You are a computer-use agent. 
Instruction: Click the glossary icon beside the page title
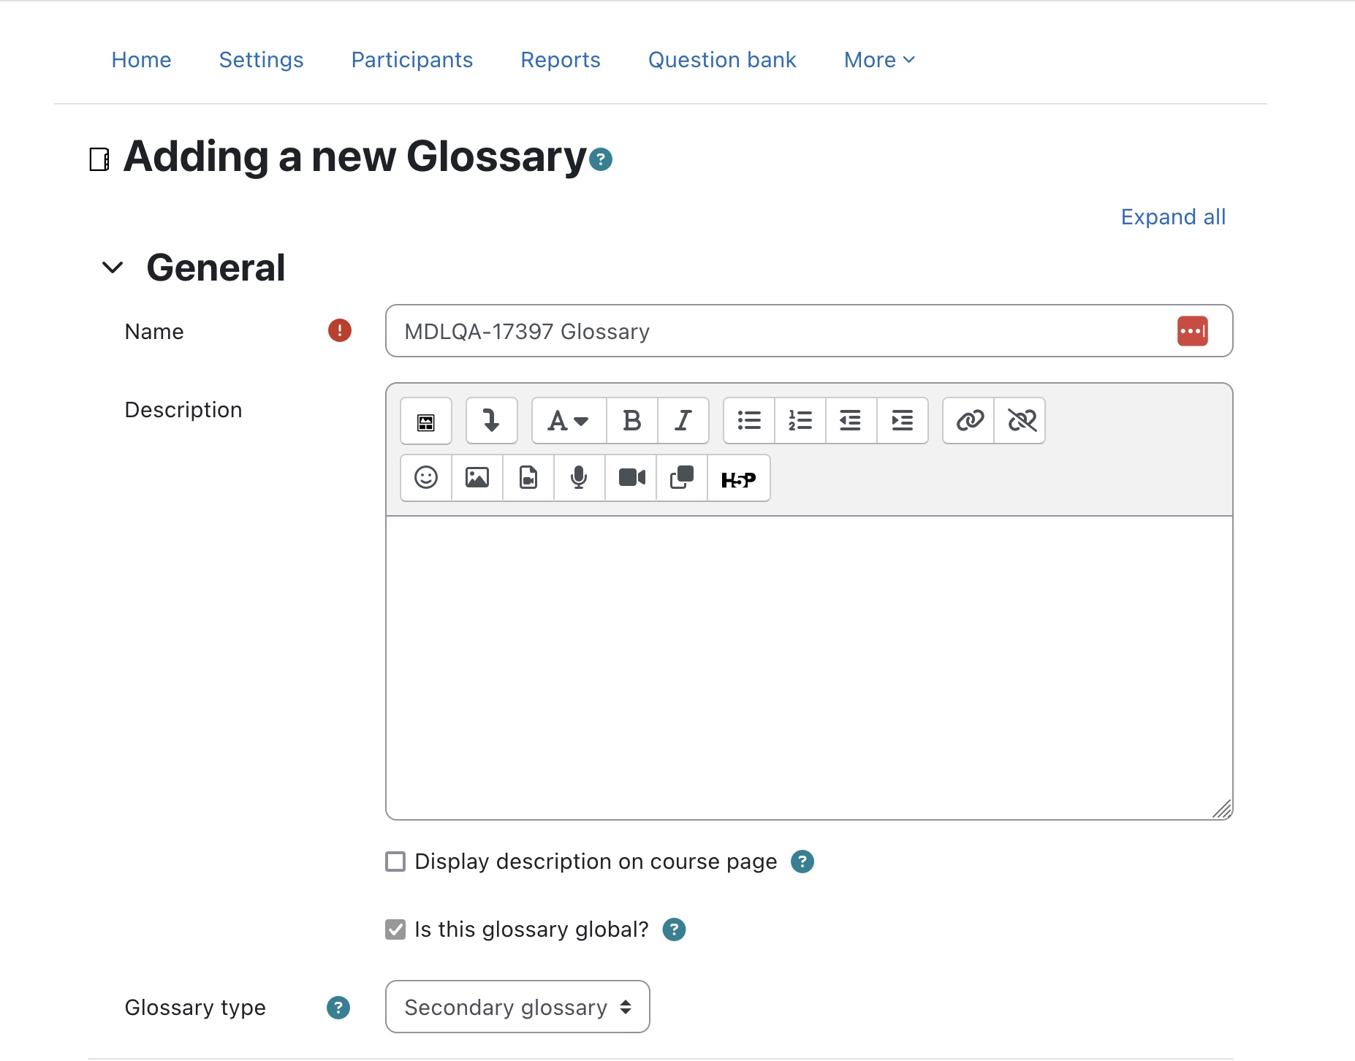[99, 159]
